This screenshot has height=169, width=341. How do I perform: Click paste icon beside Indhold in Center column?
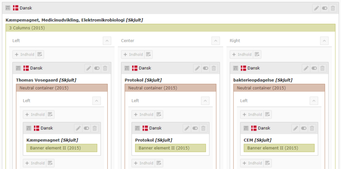148,54
